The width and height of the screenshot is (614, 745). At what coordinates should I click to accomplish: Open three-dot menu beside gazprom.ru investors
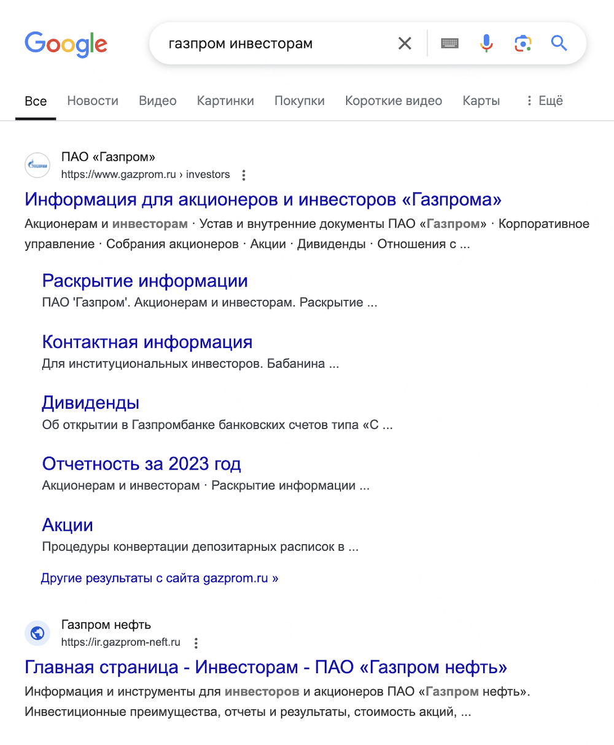click(244, 176)
